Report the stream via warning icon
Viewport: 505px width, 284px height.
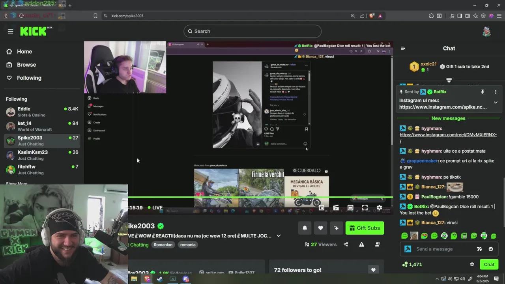tap(361, 245)
